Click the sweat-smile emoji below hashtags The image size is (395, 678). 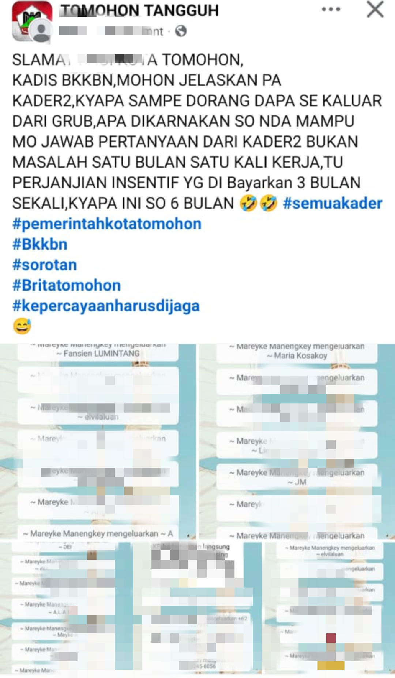click(x=22, y=326)
